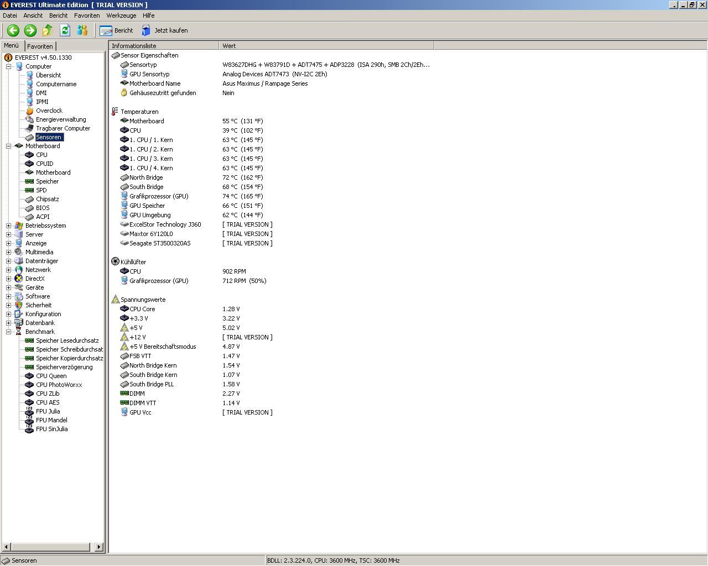Image resolution: width=708 pixels, height=566 pixels.
Task: Select the CPU Core voltage row
Action: click(x=271, y=309)
